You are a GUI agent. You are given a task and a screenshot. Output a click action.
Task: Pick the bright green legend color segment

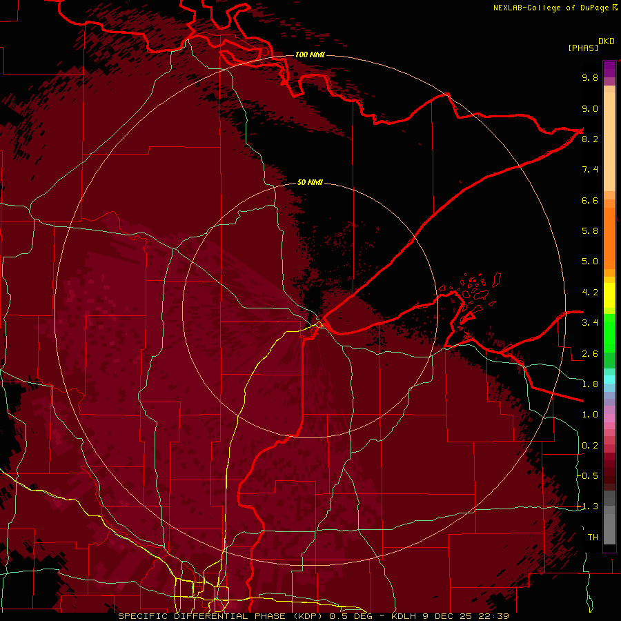click(x=609, y=333)
